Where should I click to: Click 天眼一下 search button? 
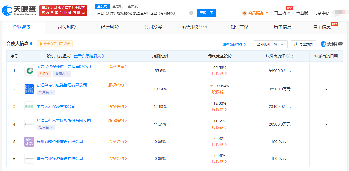206,13
